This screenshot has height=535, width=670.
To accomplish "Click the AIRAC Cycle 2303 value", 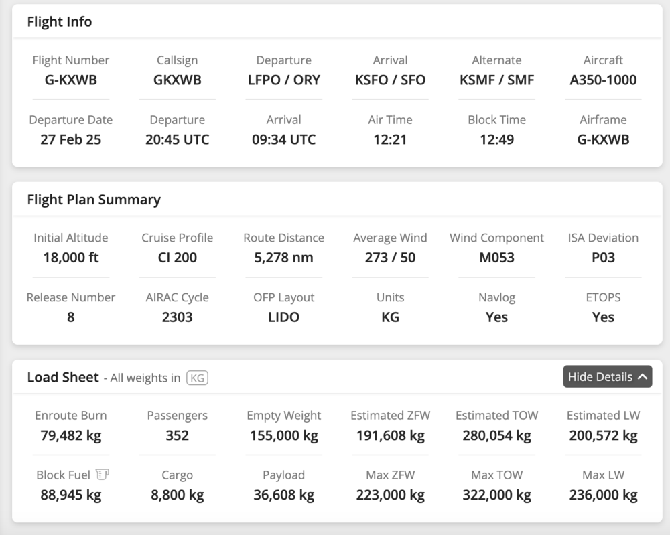I will [x=177, y=317].
